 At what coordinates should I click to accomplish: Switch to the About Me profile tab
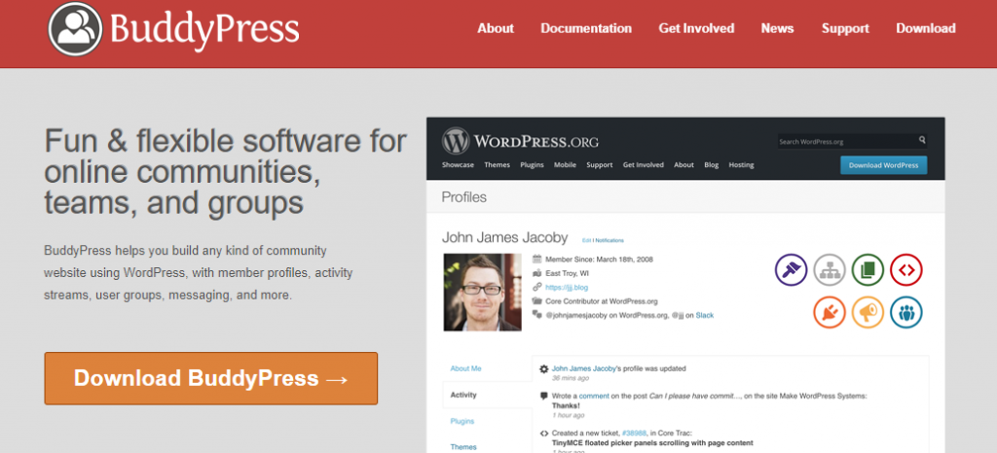coord(466,368)
